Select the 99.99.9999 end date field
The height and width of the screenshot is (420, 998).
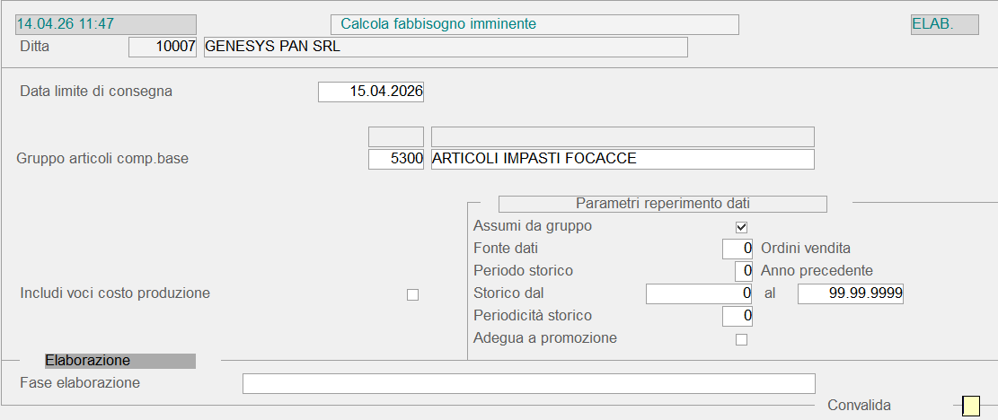click(x=850, y=293)
